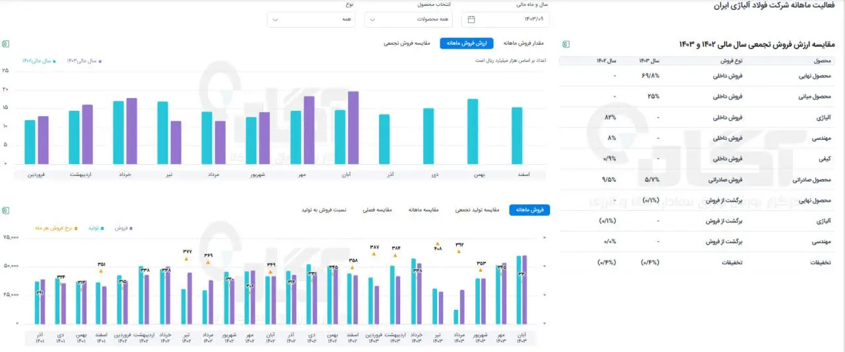Click the ۸۲% value in آلیاژی row

tap(610, 117)
